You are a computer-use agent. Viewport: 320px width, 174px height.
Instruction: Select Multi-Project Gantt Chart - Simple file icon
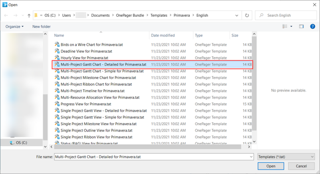[57, 71]
